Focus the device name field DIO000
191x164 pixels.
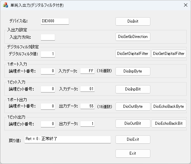[x=55, y=21]
